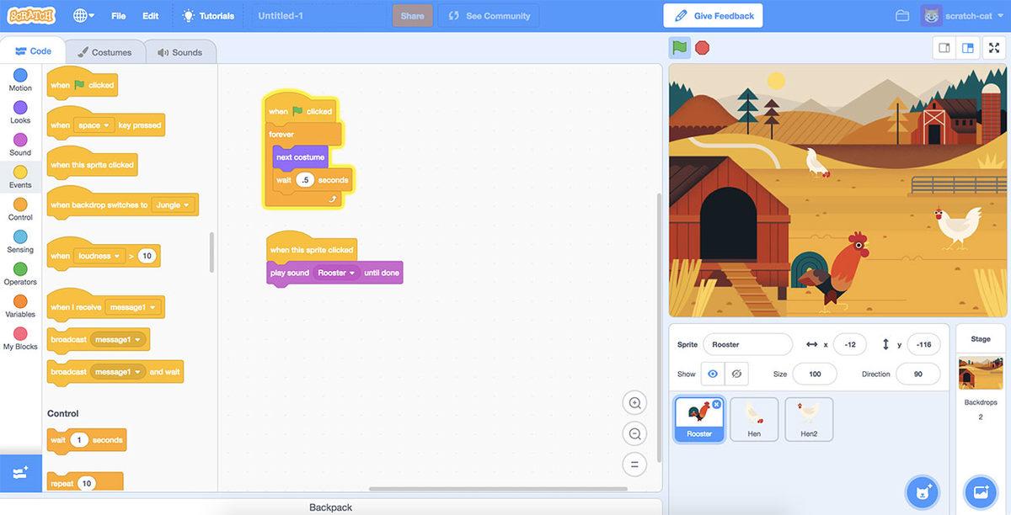Click the Choose a Backdrop button
The width and height of the screenshot is (1011, 515).
click(x=981, y=491)
